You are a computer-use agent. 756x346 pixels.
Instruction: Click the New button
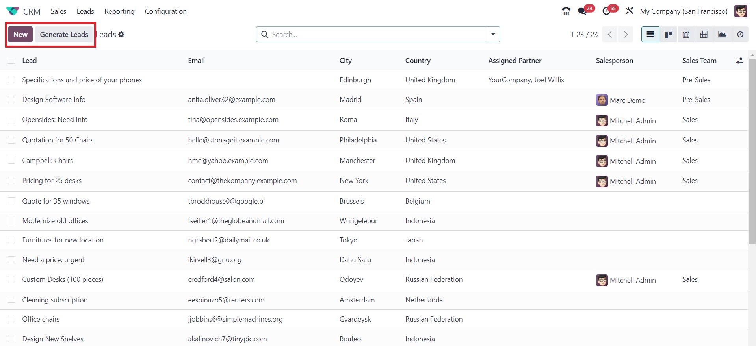[20, 35]
